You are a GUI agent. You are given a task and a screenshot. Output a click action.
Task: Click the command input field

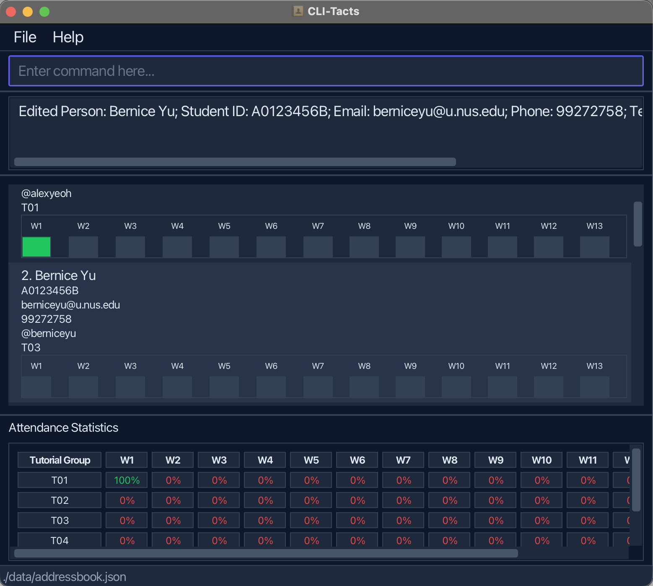click(326, 71)
